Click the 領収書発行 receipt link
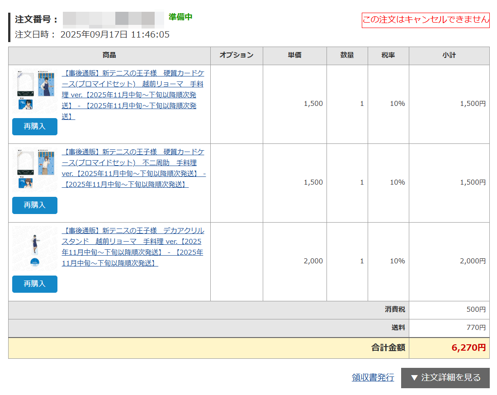The width and height of the screenshot is (497, 395). pos(373,377)
